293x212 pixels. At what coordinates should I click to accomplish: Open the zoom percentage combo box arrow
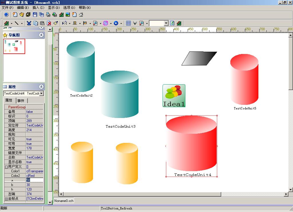(166, 23)
